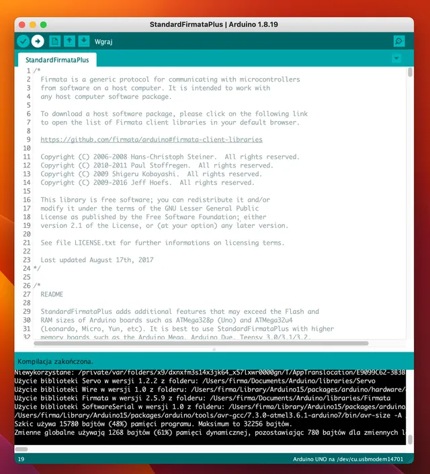Click the 'Copyright (C) 2009-2016 Jeff Hoefs' line
This screenshot has height=474, width=430.
tap(147, 183)
